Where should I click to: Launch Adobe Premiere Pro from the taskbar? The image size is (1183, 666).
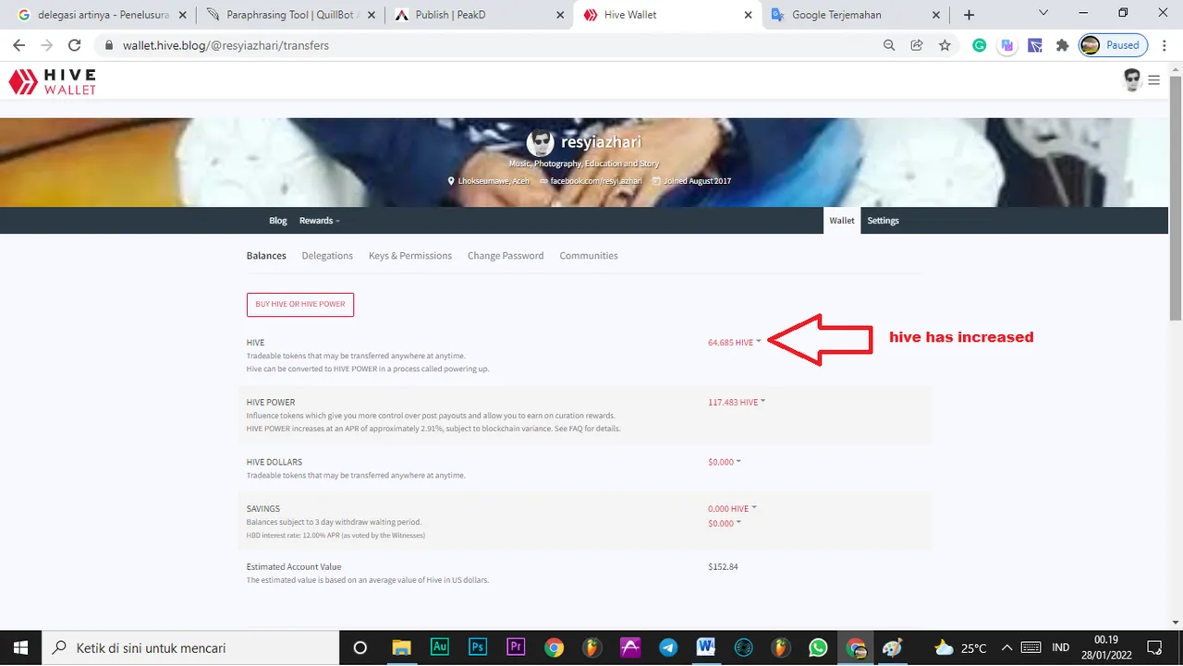516,648
